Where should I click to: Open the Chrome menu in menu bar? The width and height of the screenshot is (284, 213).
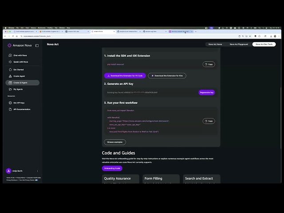11,28
